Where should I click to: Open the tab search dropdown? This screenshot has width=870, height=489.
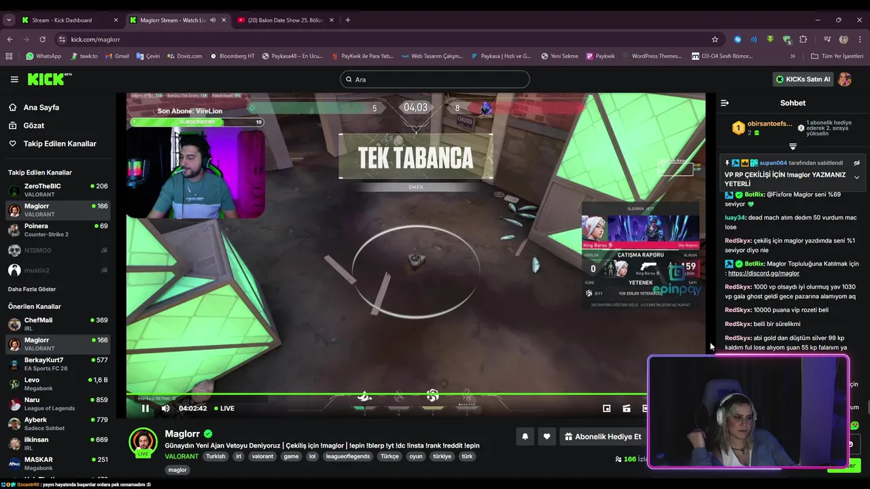coord(9,20)
